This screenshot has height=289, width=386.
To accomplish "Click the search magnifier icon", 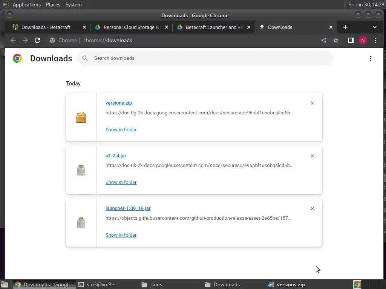I will [85, 58].
